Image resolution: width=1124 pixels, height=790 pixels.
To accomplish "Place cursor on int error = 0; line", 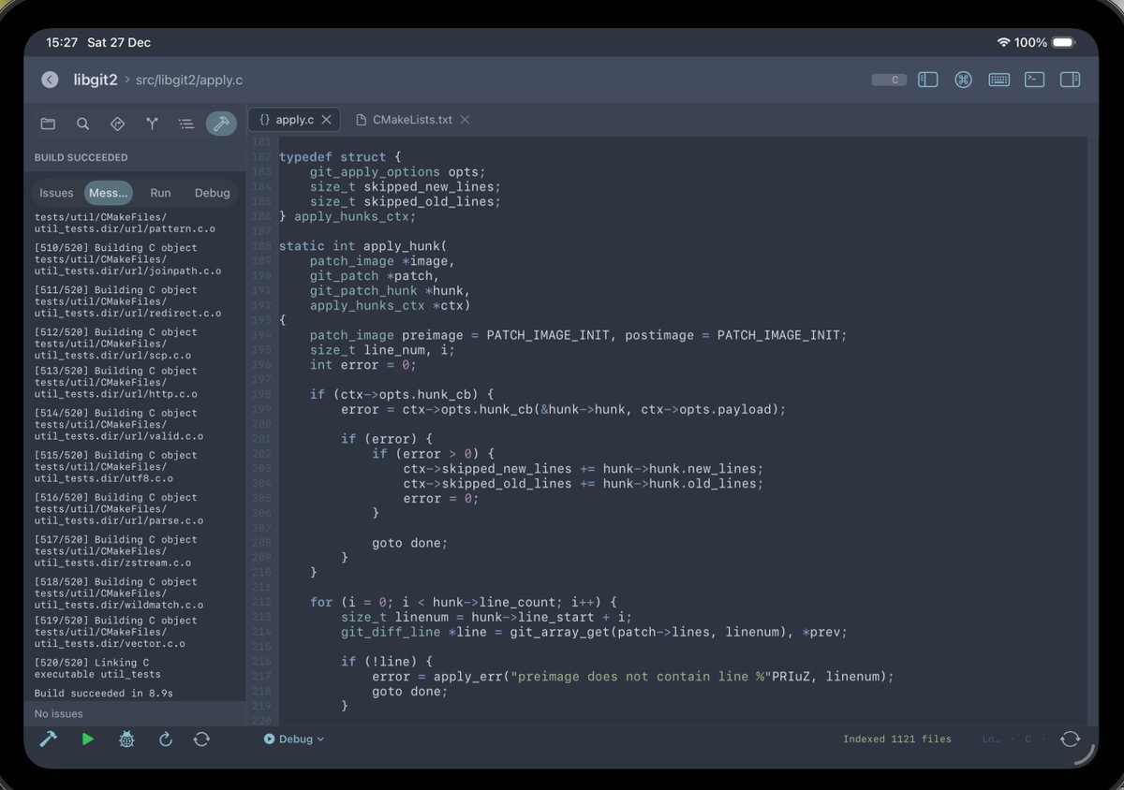I will tap(362, 365).
